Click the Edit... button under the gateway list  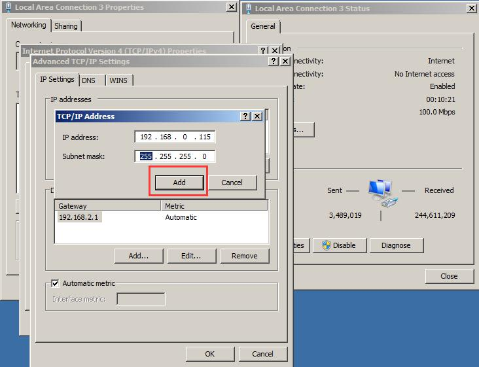pyautogui.click(x=191, y=256)
